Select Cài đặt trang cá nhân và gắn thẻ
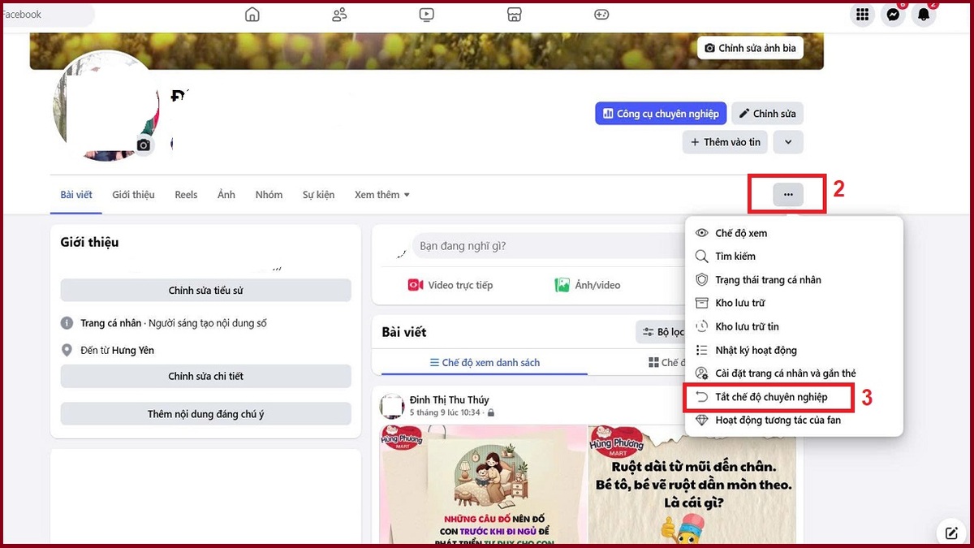 coord(794,373)
